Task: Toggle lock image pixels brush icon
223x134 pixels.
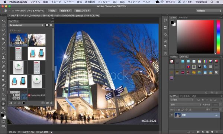Action: coord(183,110)
